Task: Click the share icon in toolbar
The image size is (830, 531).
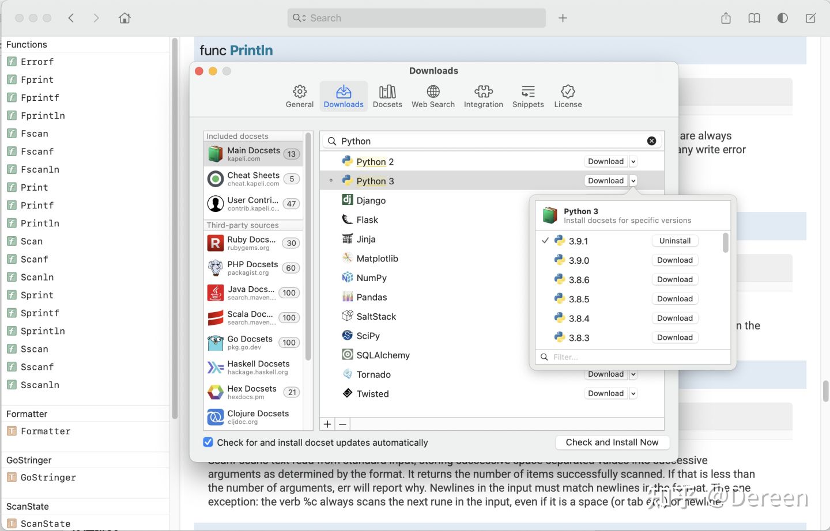Action: pyautogui.click(x=726, y=18)
